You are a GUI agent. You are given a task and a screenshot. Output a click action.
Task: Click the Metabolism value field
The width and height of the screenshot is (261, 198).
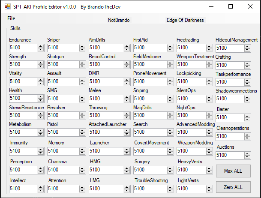[x=24, y=132]
